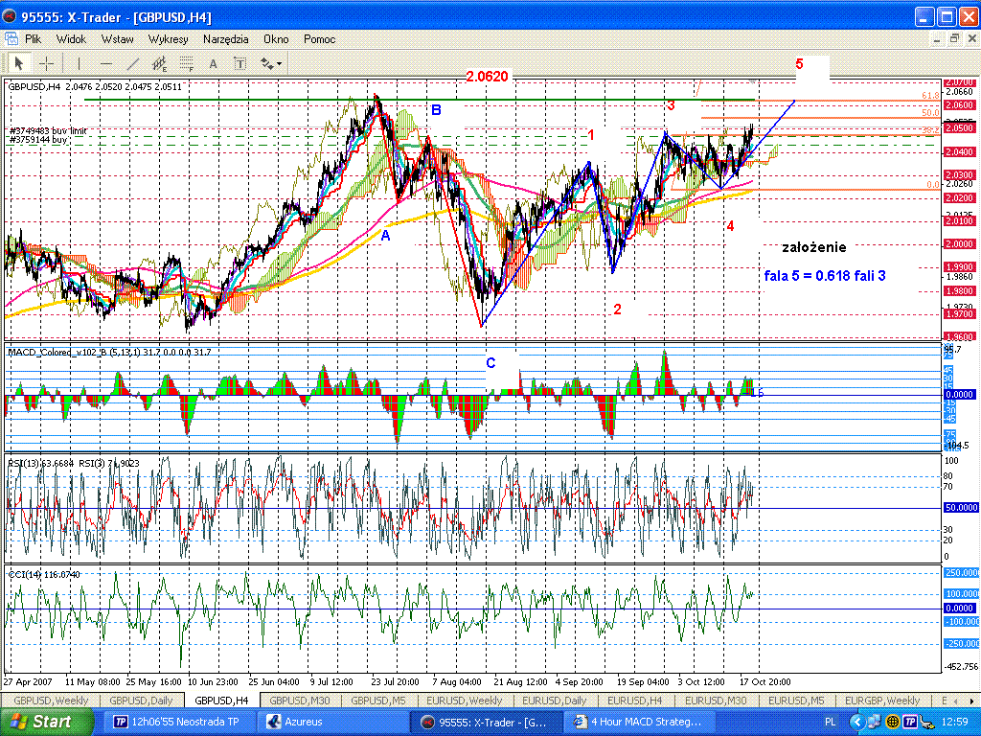This screenshot has height=736, width=981.
Task: Switch to GBPUSD,M5 chart tab
Action: point(377,701)
